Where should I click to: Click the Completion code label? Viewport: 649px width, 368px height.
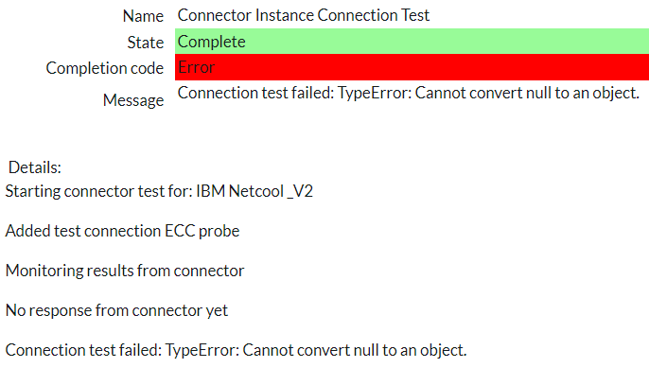(x=105, y=68)
